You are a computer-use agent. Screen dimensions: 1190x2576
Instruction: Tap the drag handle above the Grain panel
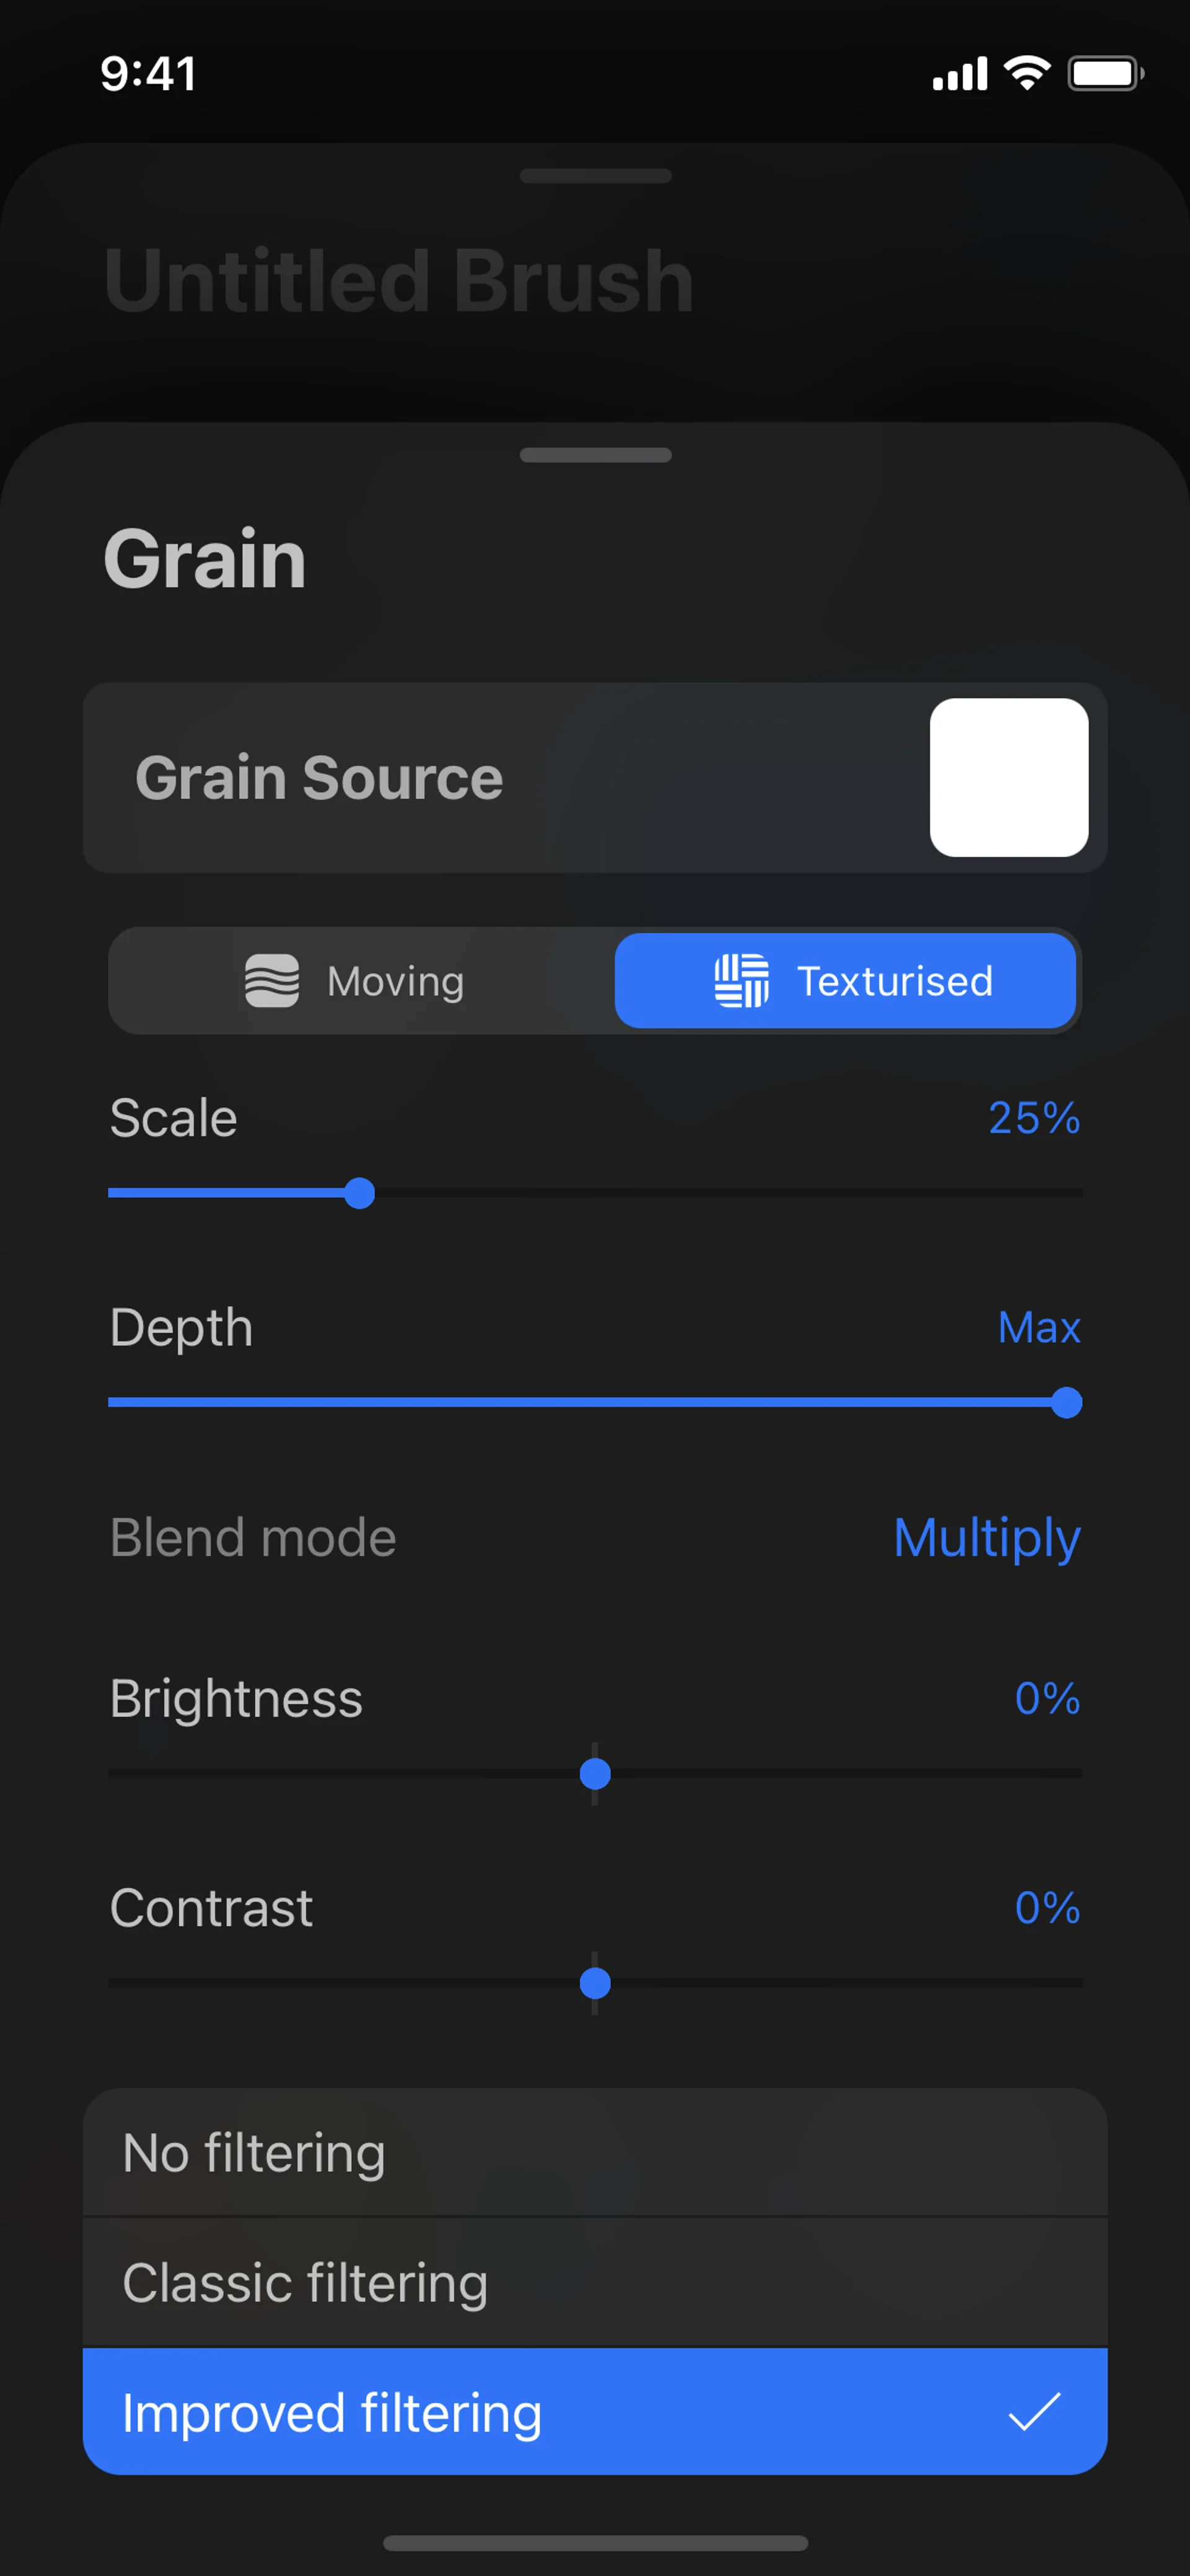tap(594, 455)
